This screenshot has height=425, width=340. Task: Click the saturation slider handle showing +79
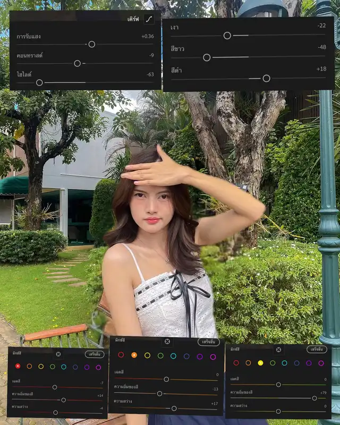coord(314,398)
